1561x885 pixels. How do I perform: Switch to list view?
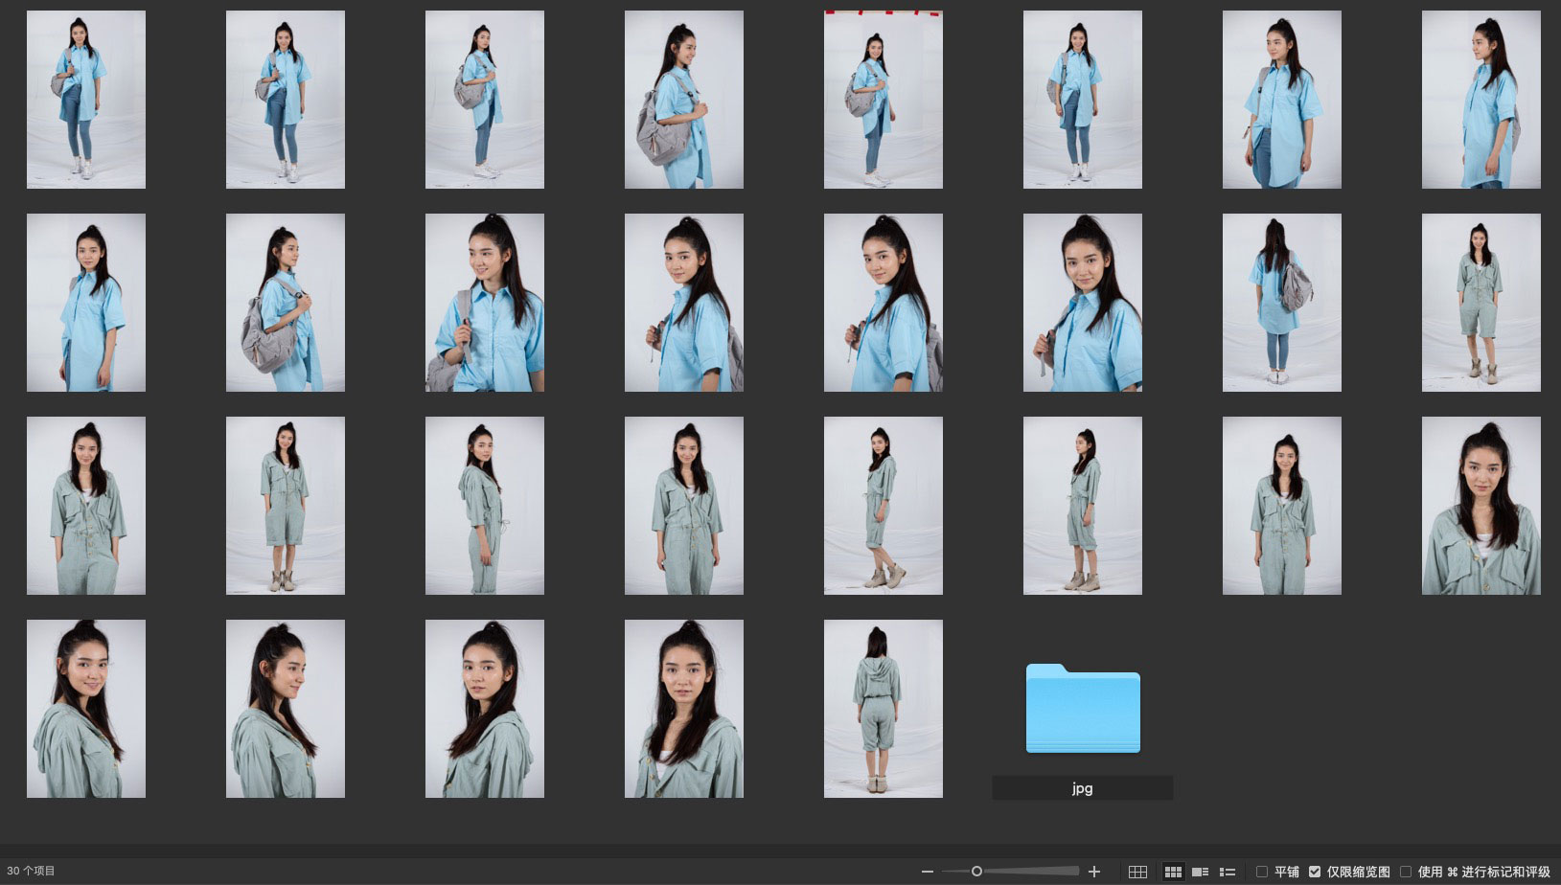click(1227, 872)
